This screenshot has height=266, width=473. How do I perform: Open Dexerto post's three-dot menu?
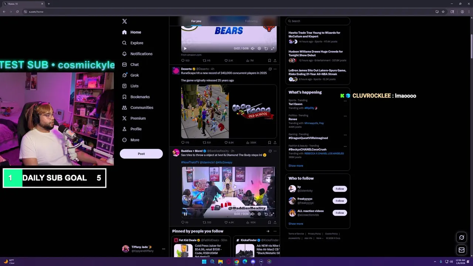(x=275, y=69)
